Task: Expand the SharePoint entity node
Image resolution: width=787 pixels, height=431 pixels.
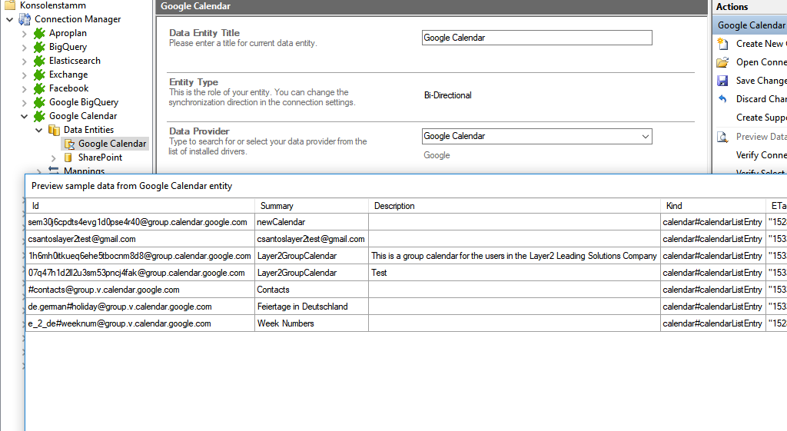Action: click(x=54, y=157)
